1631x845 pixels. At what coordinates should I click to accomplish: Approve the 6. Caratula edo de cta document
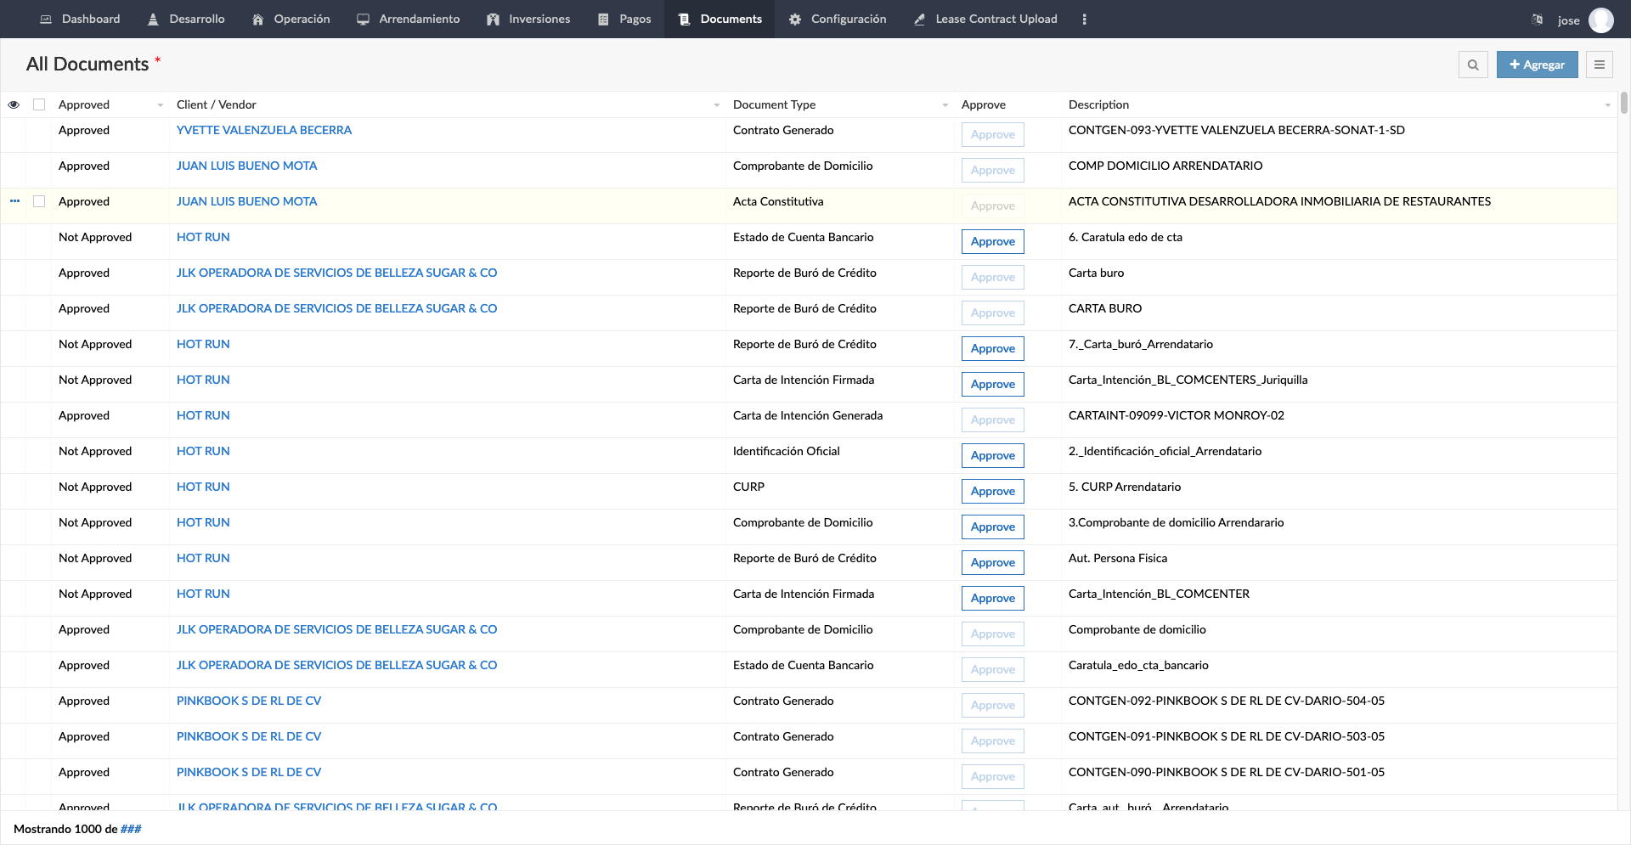point(992,241)
